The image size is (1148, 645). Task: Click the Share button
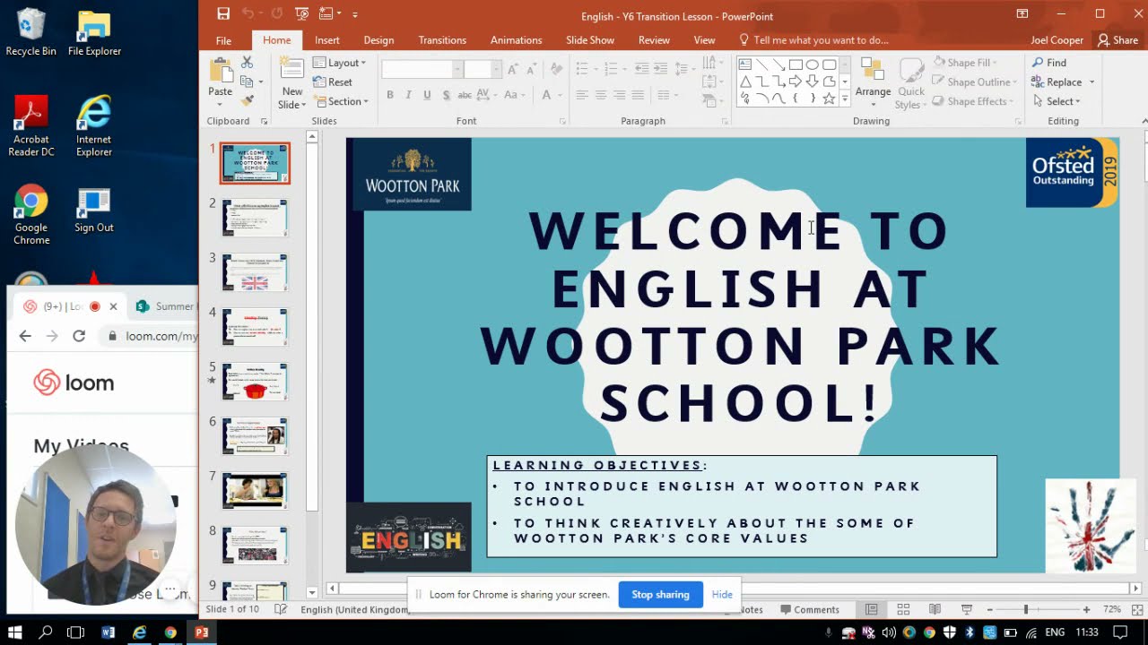(1118, 40)
